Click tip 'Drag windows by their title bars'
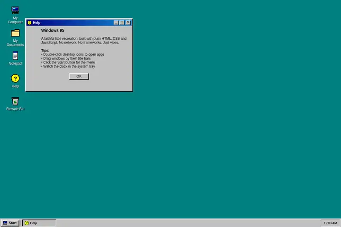 [66, 58]
